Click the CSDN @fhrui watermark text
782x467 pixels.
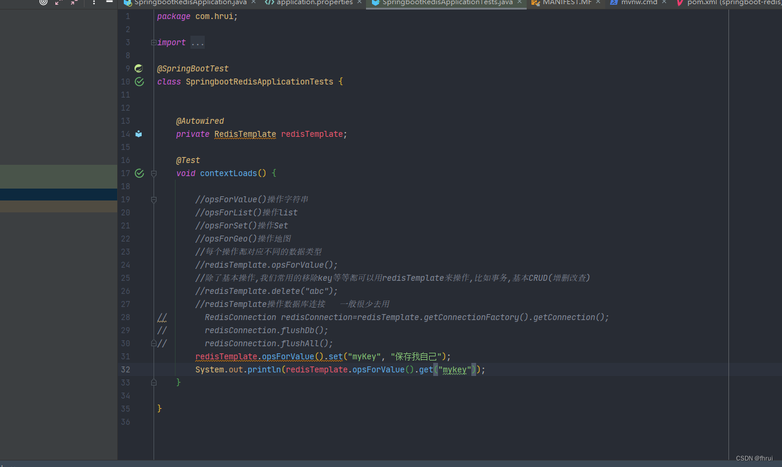[754, 458]
